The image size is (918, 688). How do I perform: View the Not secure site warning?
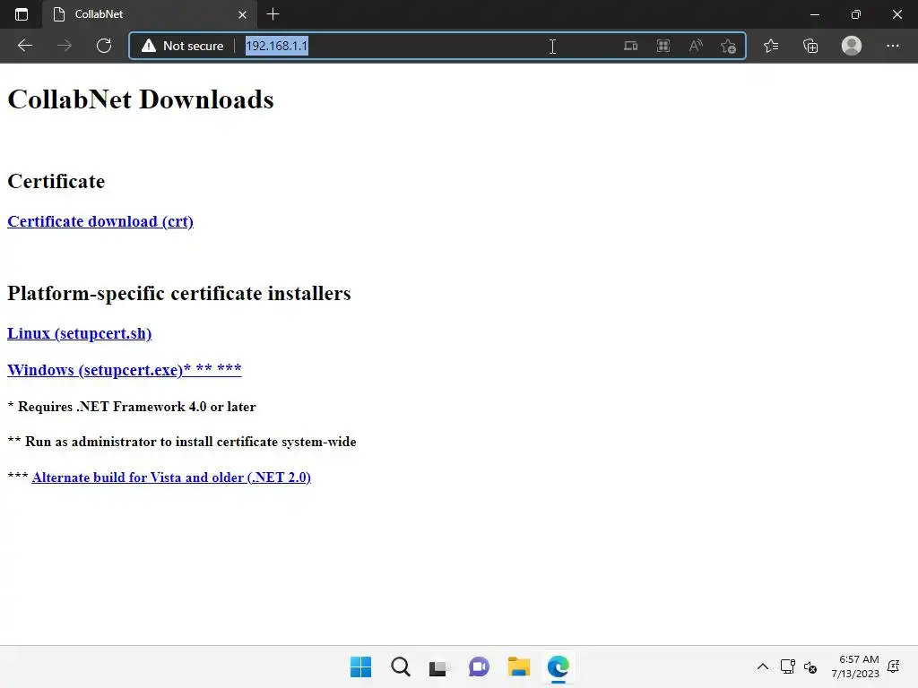[182, 46]
